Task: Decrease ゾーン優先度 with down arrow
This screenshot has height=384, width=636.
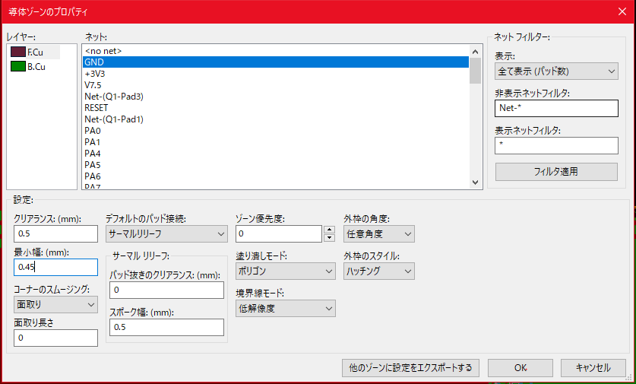Action: (x=329, y=238)
